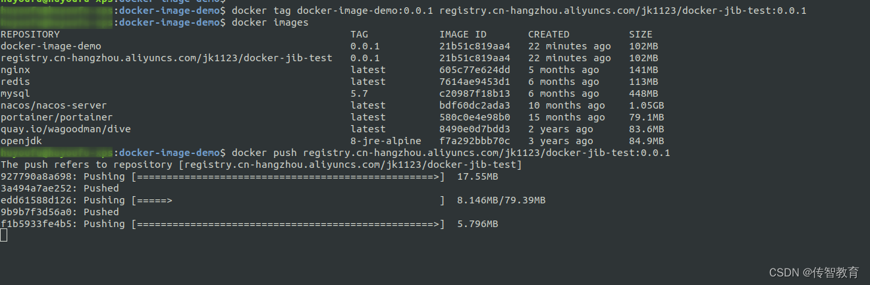Click the docker tag command line
Viewport: 870px width, 285px height.
click(x=519, y=11)
